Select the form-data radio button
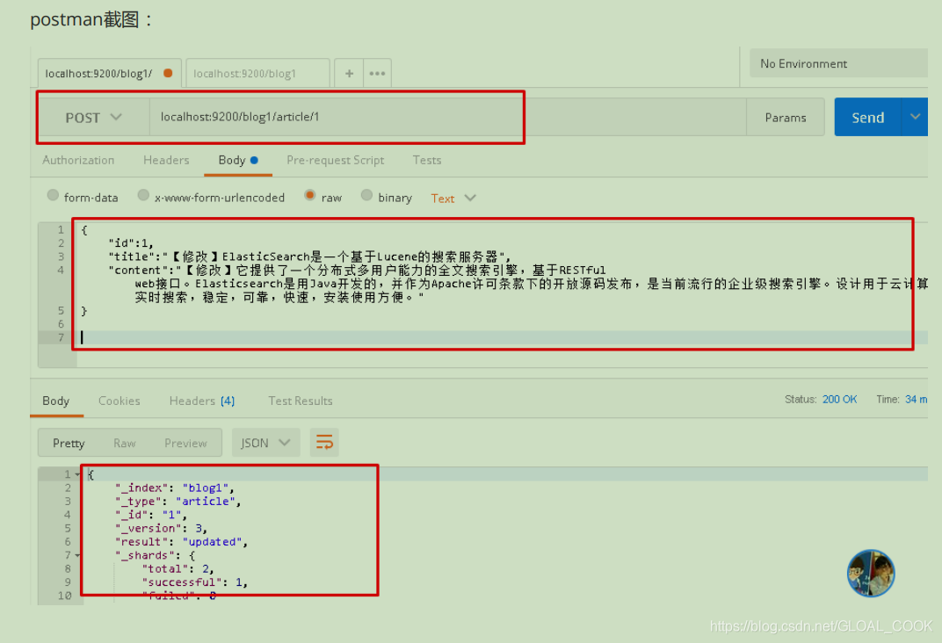 (53, 195)
